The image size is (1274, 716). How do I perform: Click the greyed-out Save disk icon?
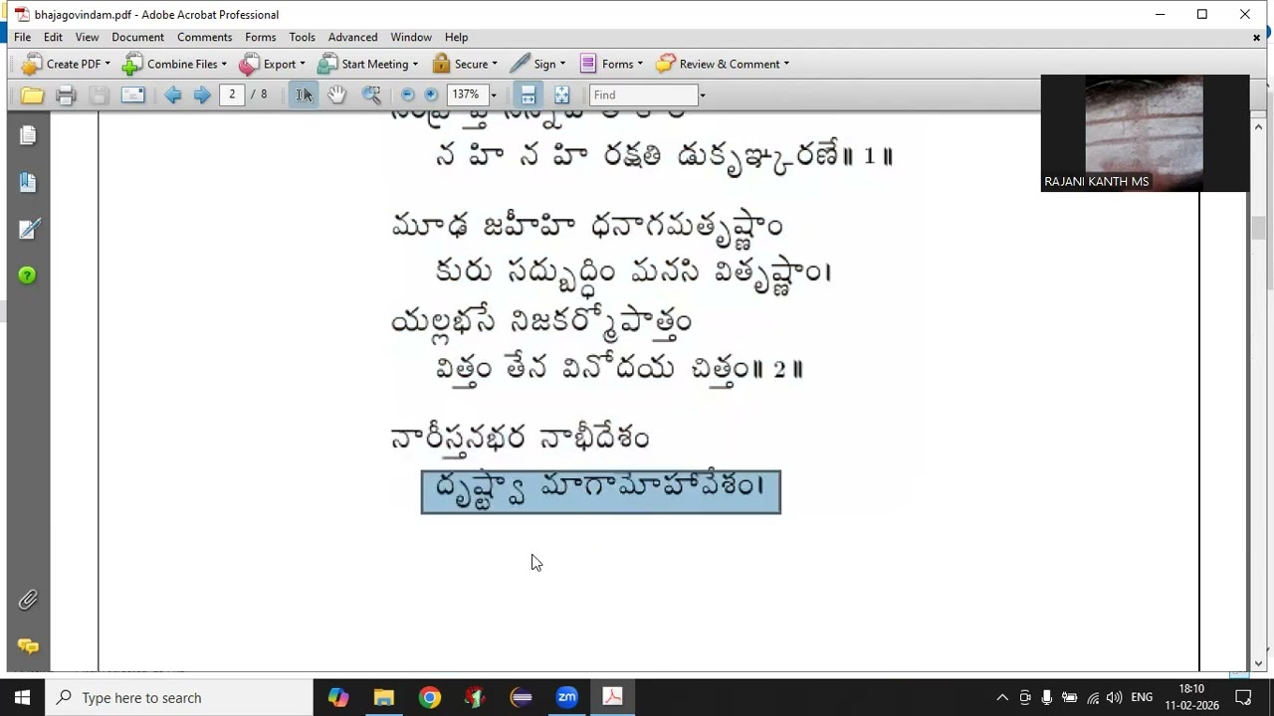pos(99,95)
